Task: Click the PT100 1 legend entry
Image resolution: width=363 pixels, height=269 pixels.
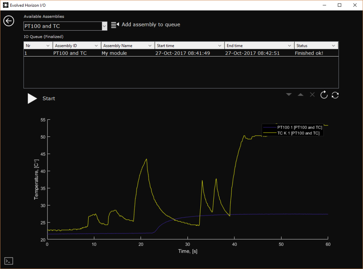Action: pos(299,127)
